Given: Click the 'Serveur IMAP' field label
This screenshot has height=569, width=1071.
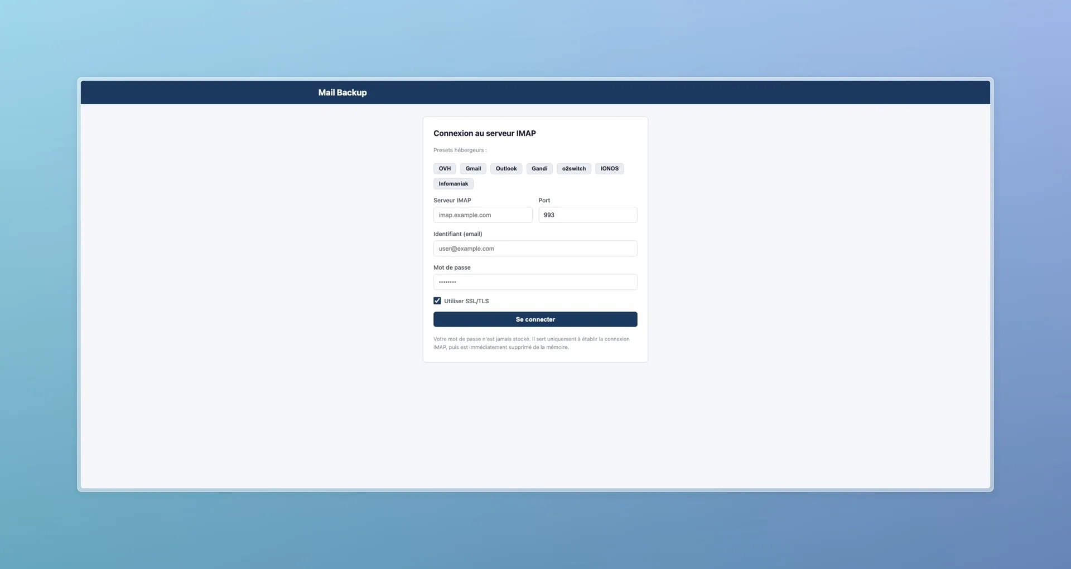Looking at the screenshot, I should pyautogui.click(x=452, y=200).
